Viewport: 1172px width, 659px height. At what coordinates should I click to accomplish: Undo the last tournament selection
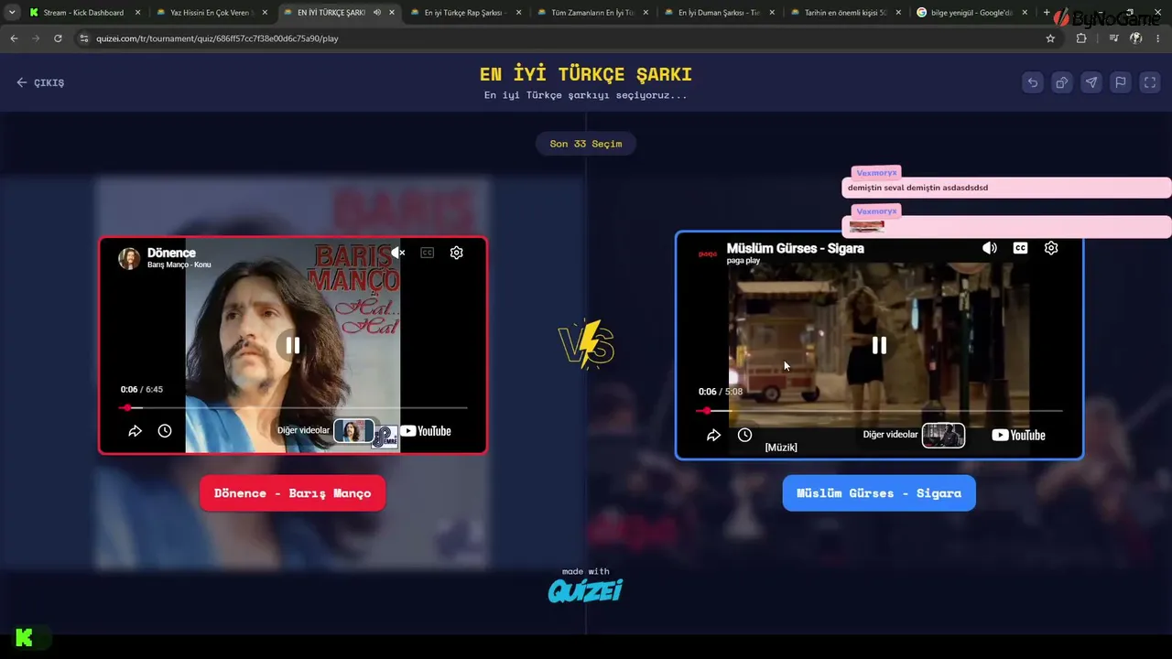click(x=1033, y=82)
